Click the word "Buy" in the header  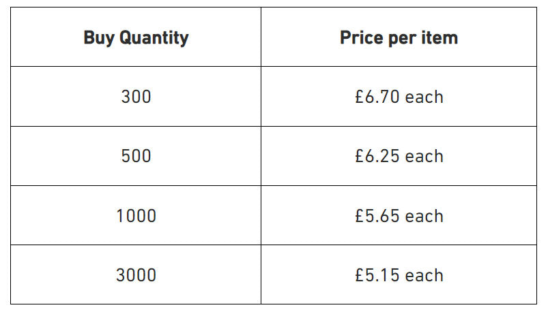click(x=99, y=37)
